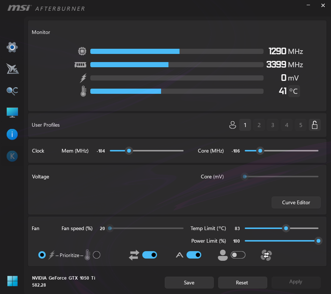Click the Apply button

(x=296, y=282)
